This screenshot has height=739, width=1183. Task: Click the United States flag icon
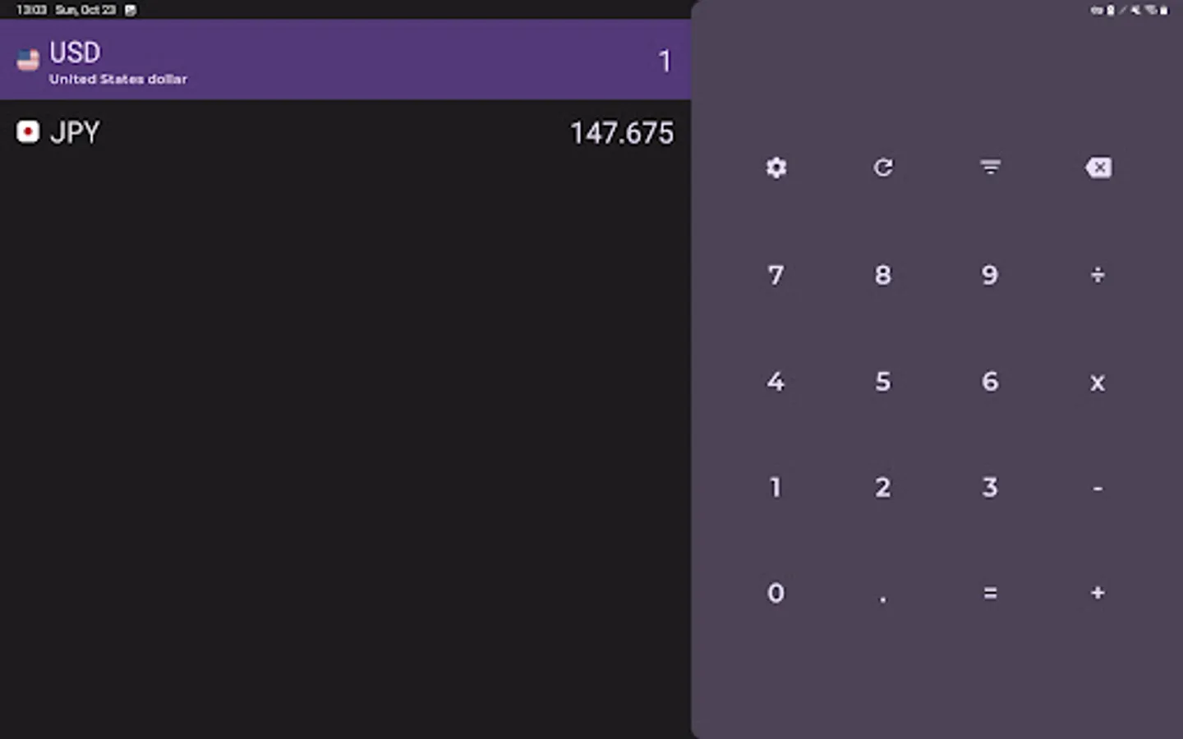tap(28, 60)
